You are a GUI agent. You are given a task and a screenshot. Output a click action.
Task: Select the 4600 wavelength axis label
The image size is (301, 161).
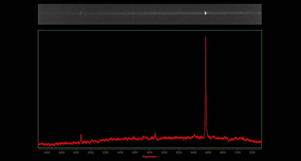(62, 152)
